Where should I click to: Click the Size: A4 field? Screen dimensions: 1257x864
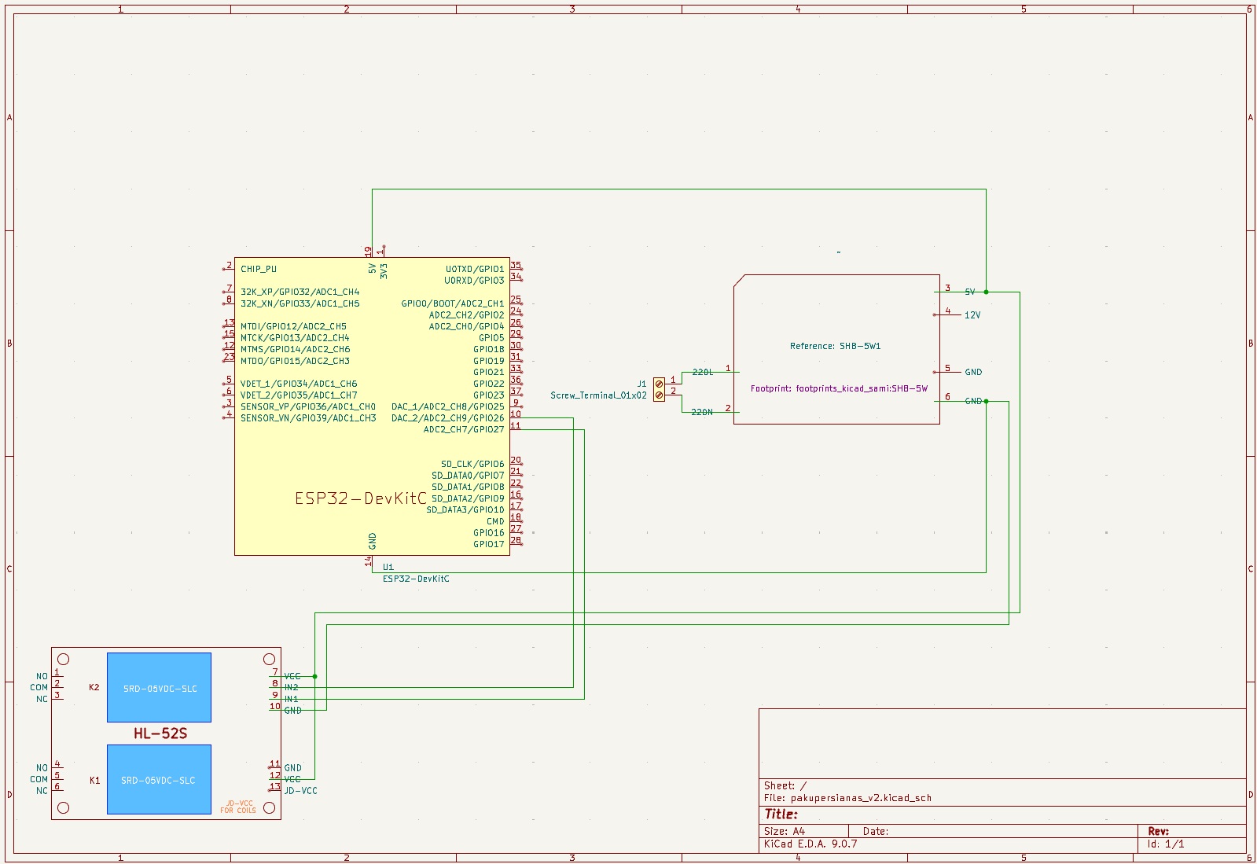(x=785, y=831)
